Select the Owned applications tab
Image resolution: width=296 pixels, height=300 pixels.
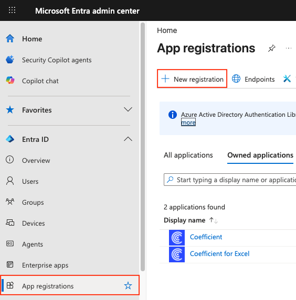(x=260, y=155)
